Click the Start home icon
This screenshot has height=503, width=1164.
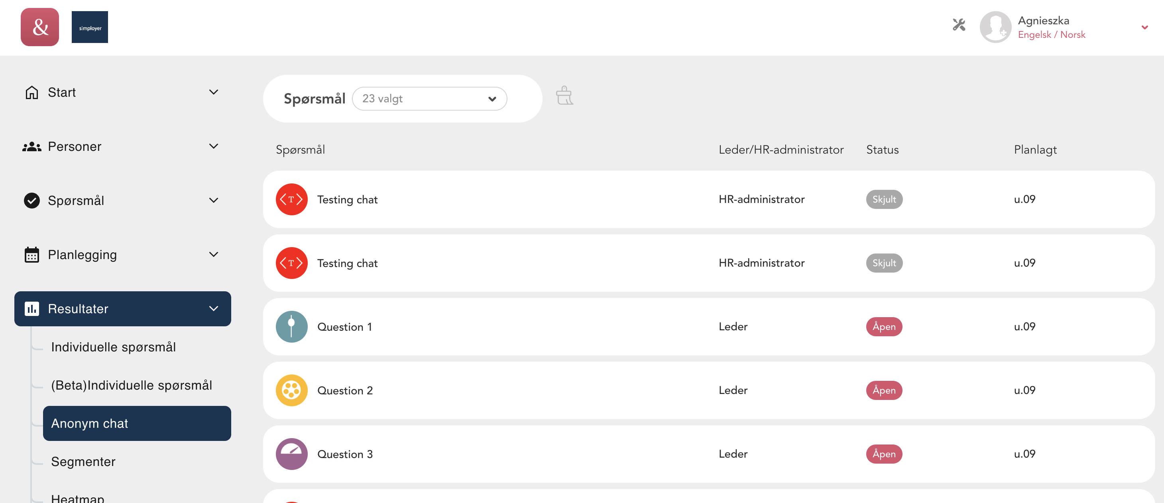tap(31, 92)
